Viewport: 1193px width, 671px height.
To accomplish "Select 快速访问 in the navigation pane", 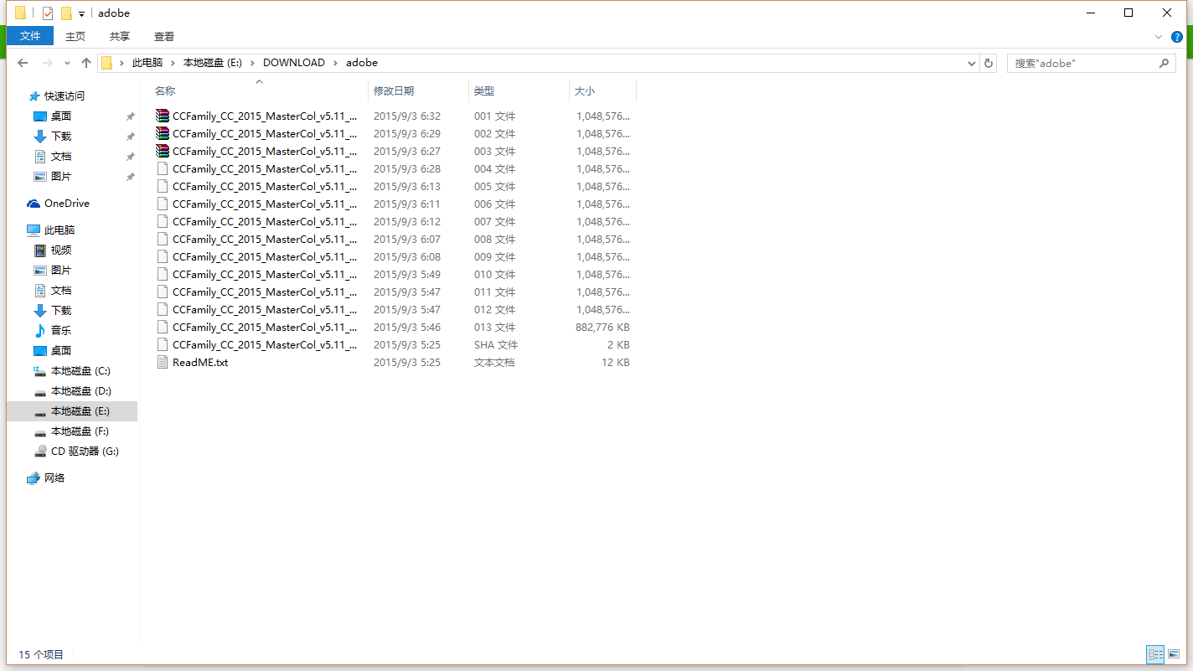I will 65,96.
